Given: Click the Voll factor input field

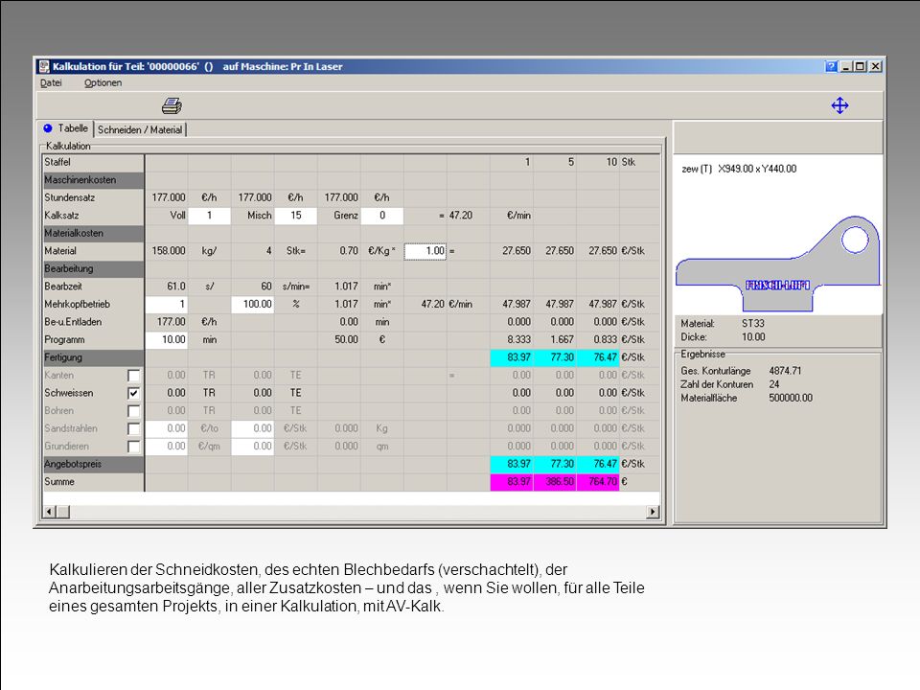Looking at the screenshot, I should 210,216.
